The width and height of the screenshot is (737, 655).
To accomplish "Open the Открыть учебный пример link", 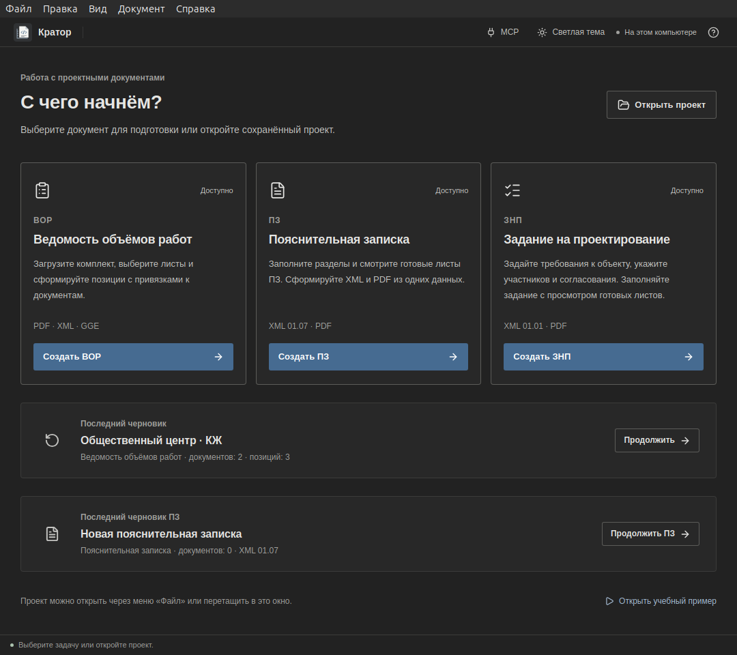I will [x=661, y=601].
